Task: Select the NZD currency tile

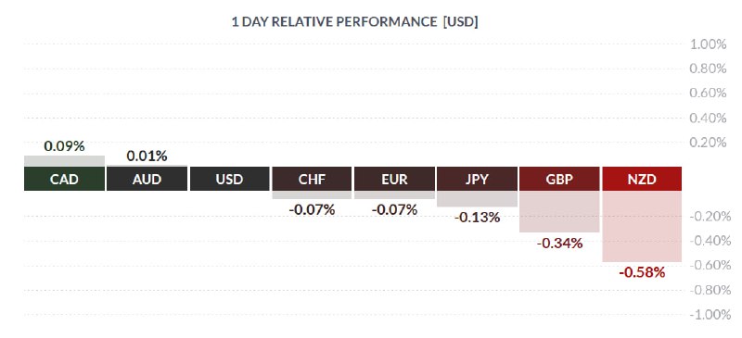Action: 642,179
